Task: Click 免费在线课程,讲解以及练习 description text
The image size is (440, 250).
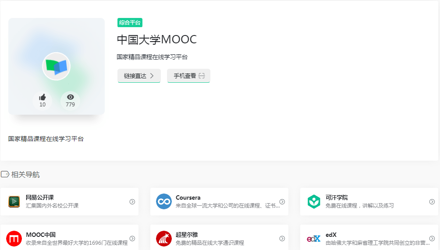Action: tap(360, 205)
